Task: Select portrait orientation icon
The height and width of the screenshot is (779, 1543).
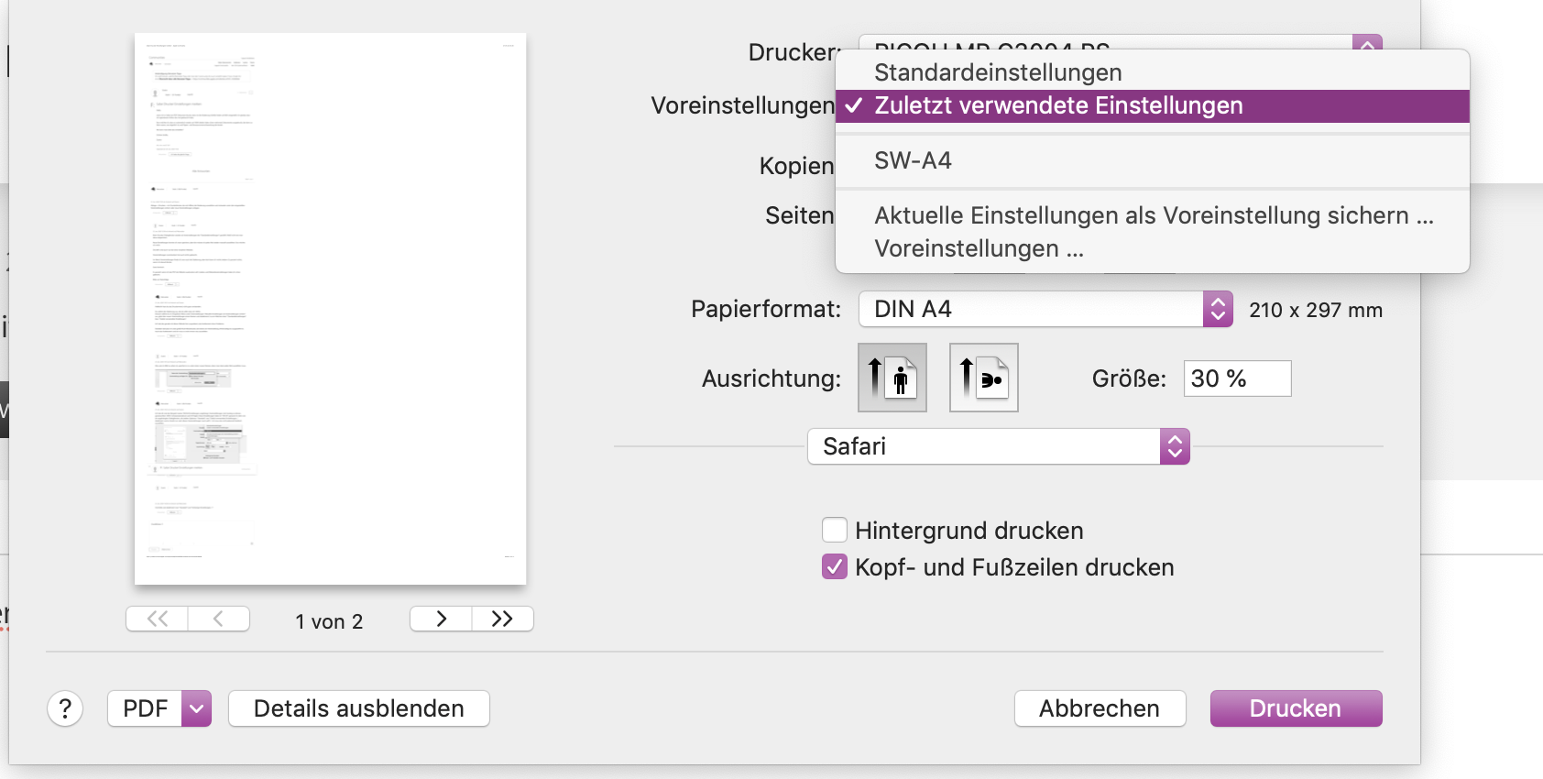Action: [892, 378]
